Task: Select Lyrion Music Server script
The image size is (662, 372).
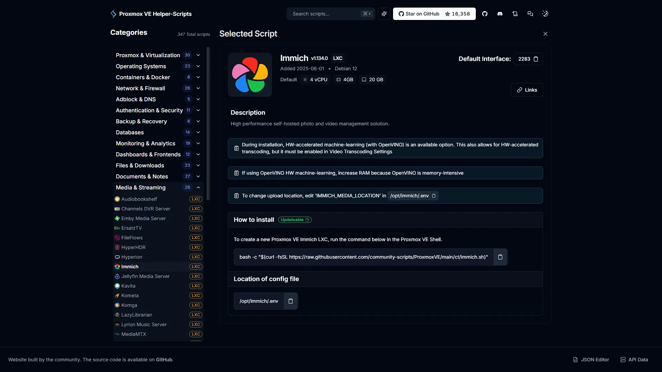Action: tap(158, 324)
